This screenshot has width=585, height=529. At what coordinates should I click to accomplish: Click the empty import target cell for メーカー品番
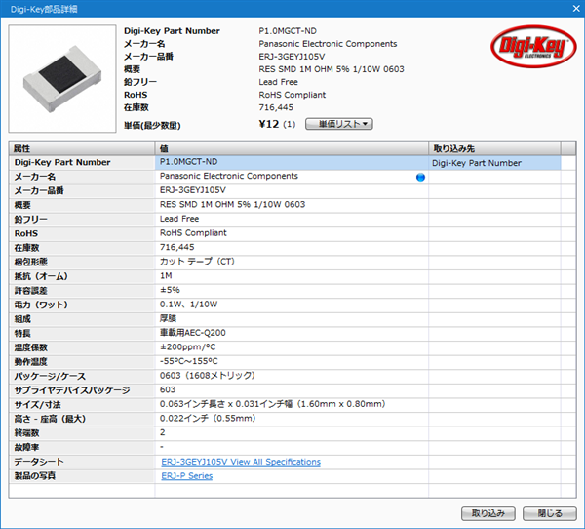pyautogui.click(x=494, y=191)
